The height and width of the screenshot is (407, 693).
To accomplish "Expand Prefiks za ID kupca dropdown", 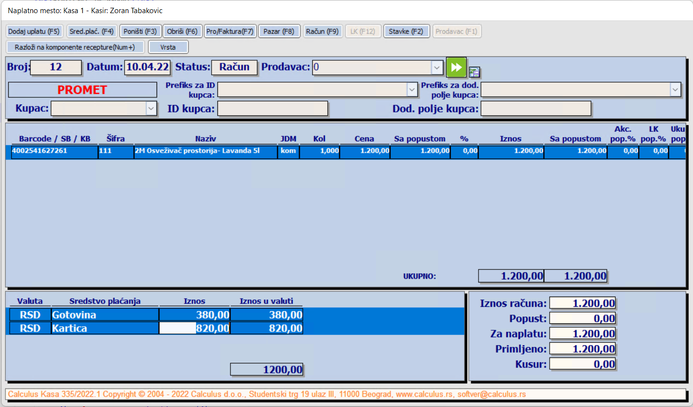I will 412,89.
